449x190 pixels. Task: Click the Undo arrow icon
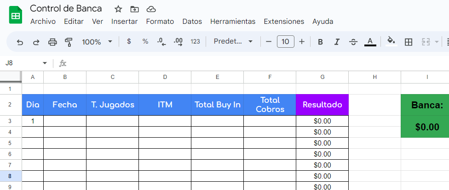(20, 42)
